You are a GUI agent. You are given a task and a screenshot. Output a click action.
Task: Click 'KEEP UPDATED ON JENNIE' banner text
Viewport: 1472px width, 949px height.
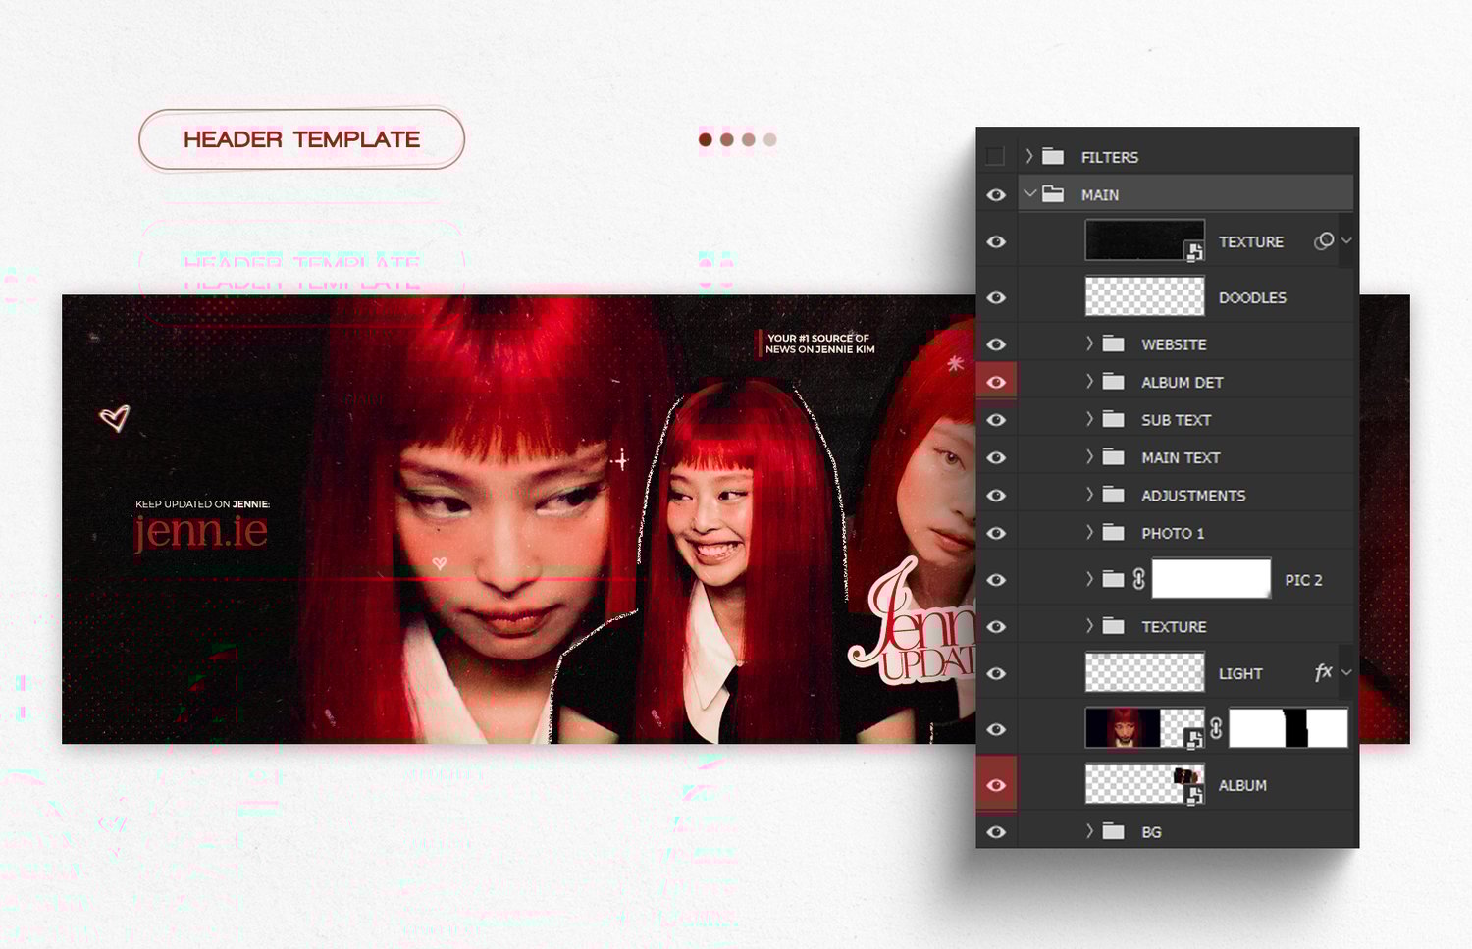tap(202, 503)
